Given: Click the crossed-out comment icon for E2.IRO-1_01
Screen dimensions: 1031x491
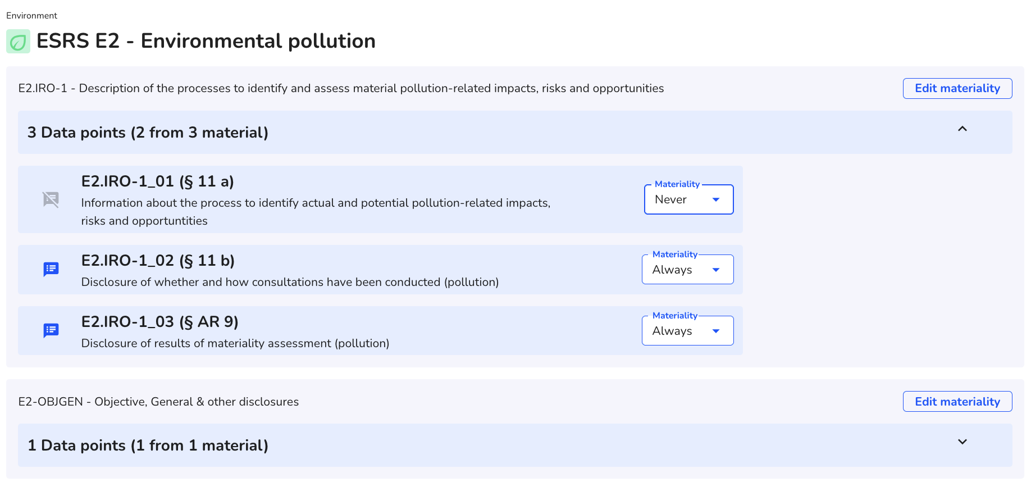Looking at the screenshot, I should click(51, 199).
